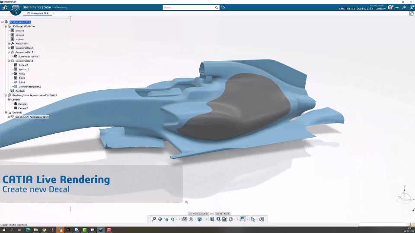Select the UV Unwrap test F1 A tab
Viewport: 415px width, 233px height.
(37, 13)
